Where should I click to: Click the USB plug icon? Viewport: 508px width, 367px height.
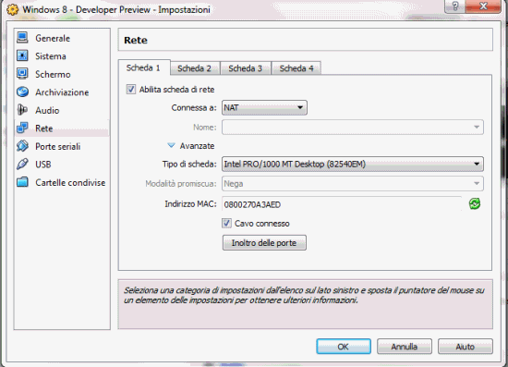[x=22, y=164]
